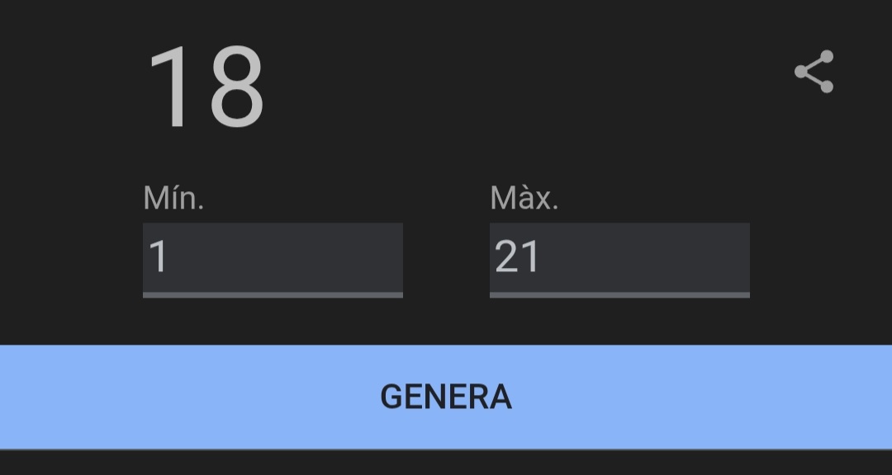Share the generated number 18

point(814,72)
